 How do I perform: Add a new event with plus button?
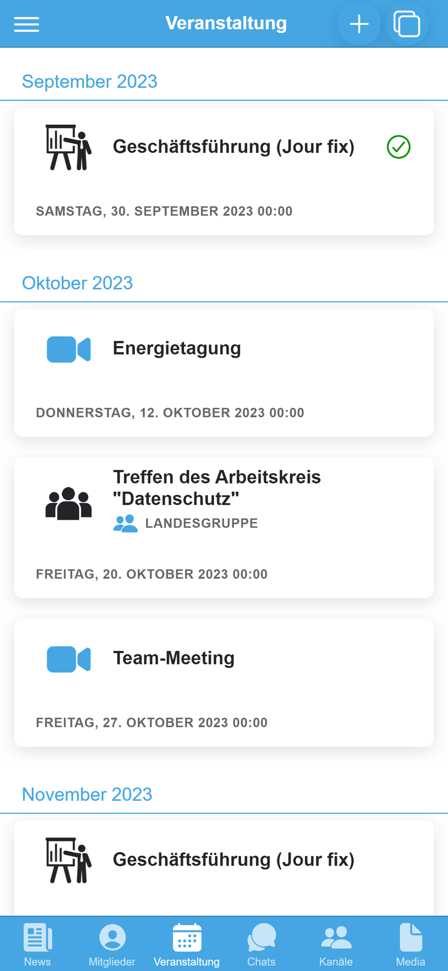click(359, 24)
